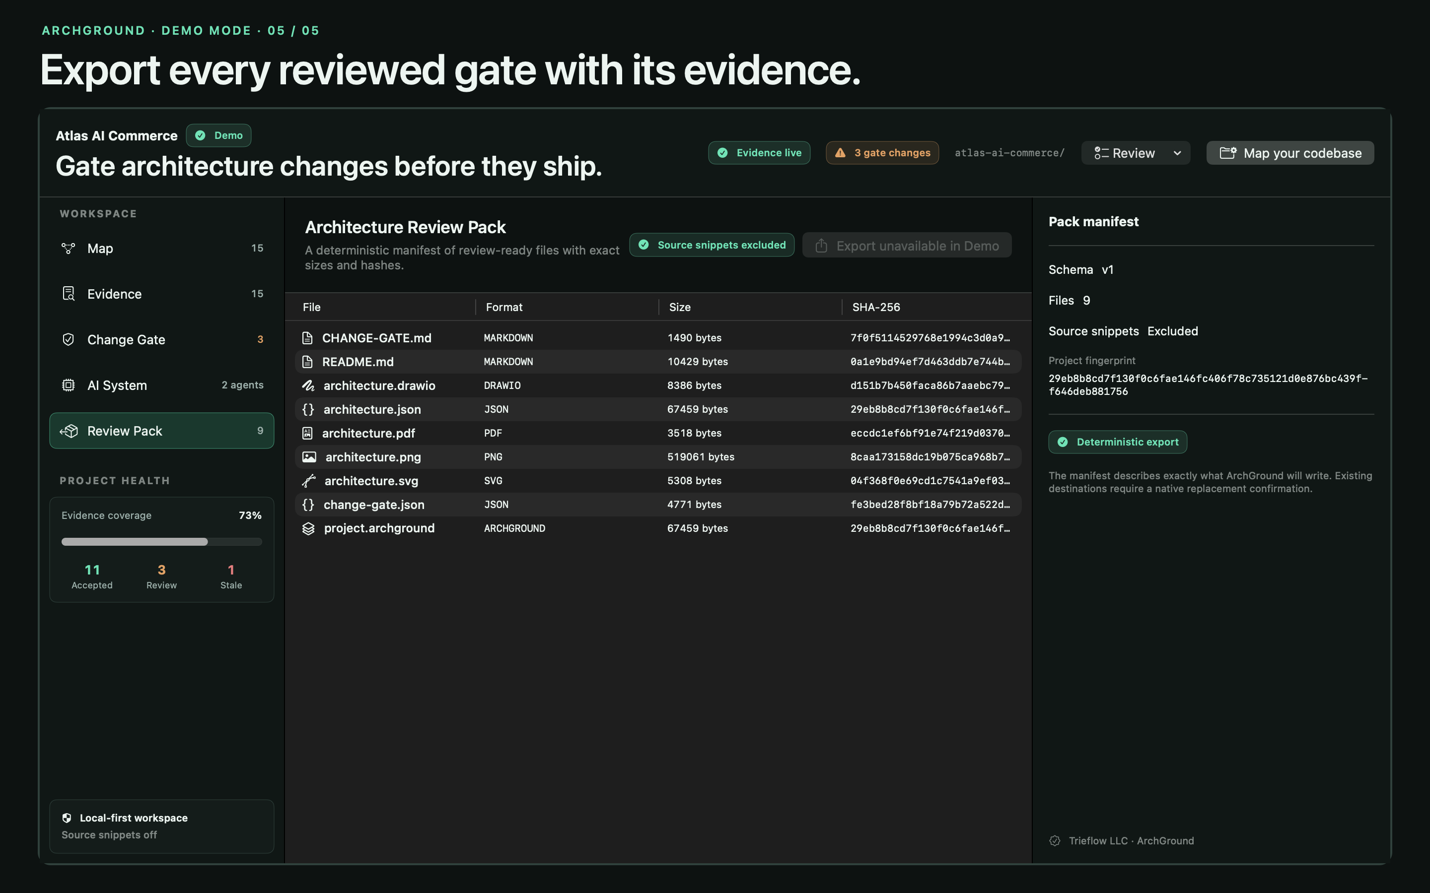This screenshot has width=1430, height=893.
Task: Click the 1 Stale count
Action: (231, 576)
